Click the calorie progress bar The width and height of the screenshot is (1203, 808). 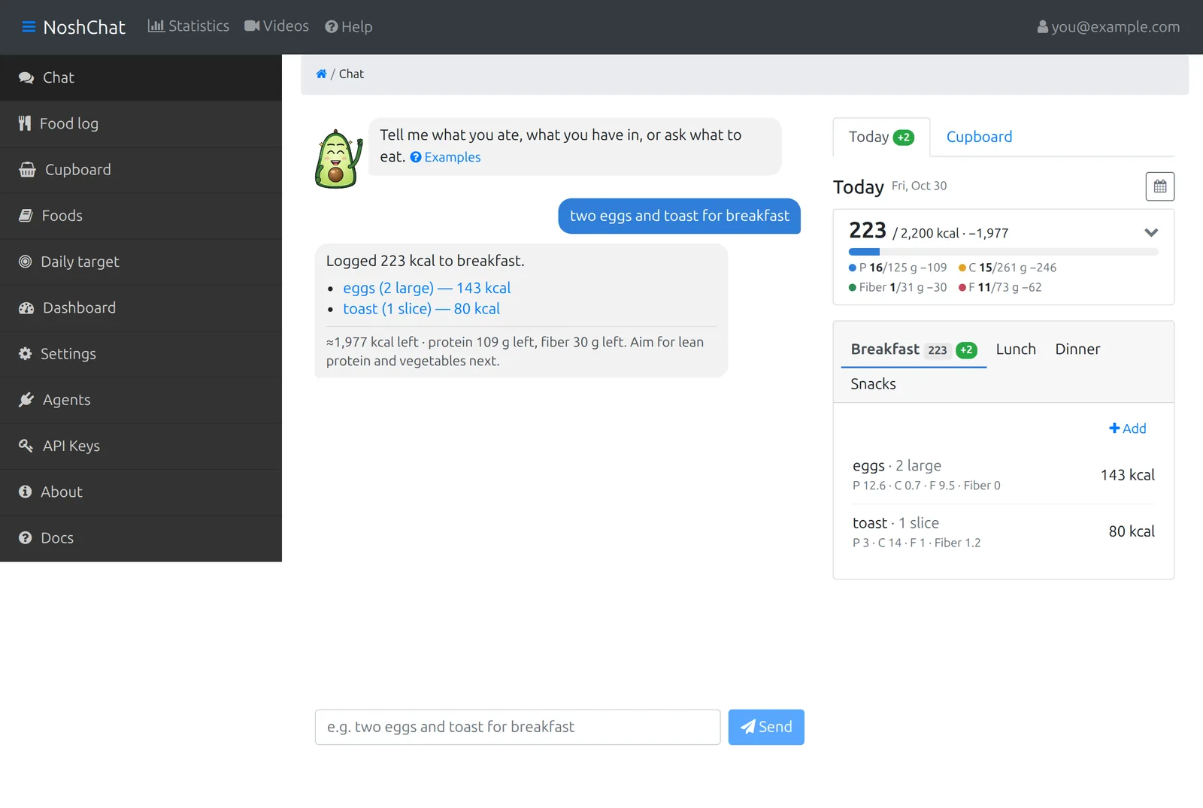1003,252
